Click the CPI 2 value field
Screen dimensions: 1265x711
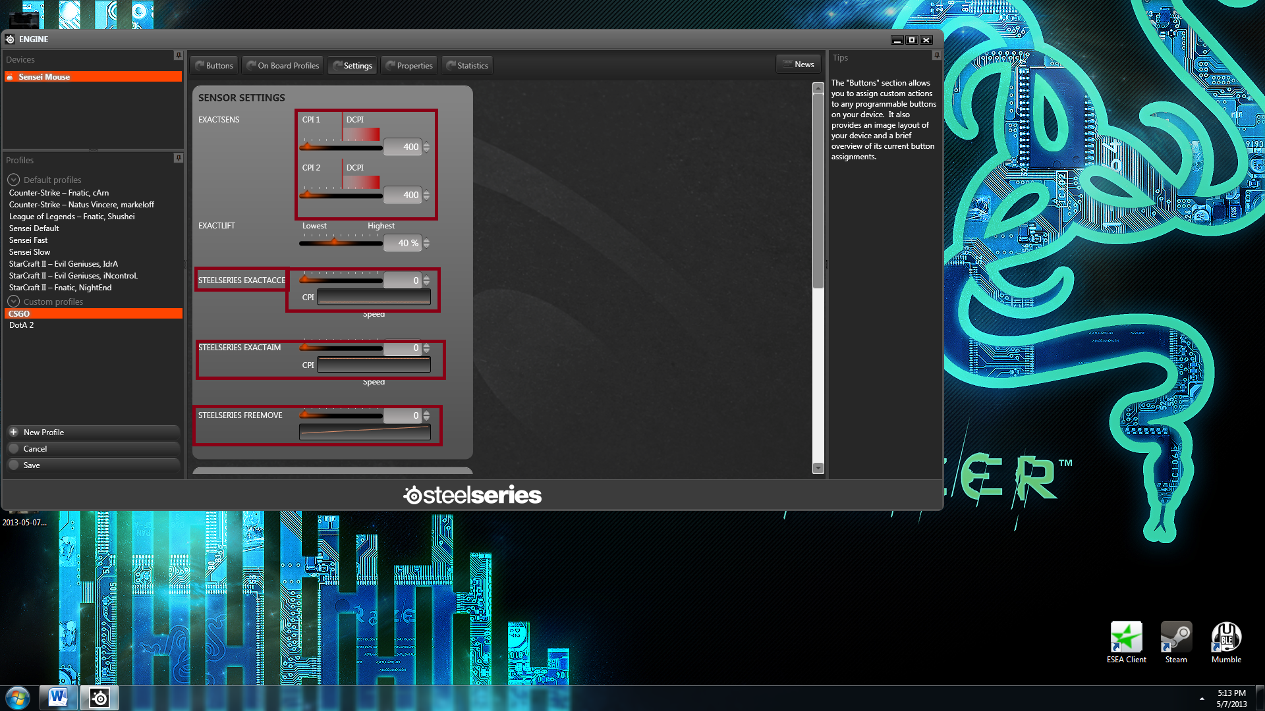coord(403,195)
